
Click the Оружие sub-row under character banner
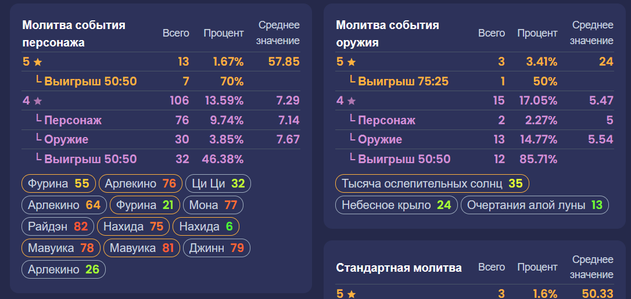(x=161, y=139)
